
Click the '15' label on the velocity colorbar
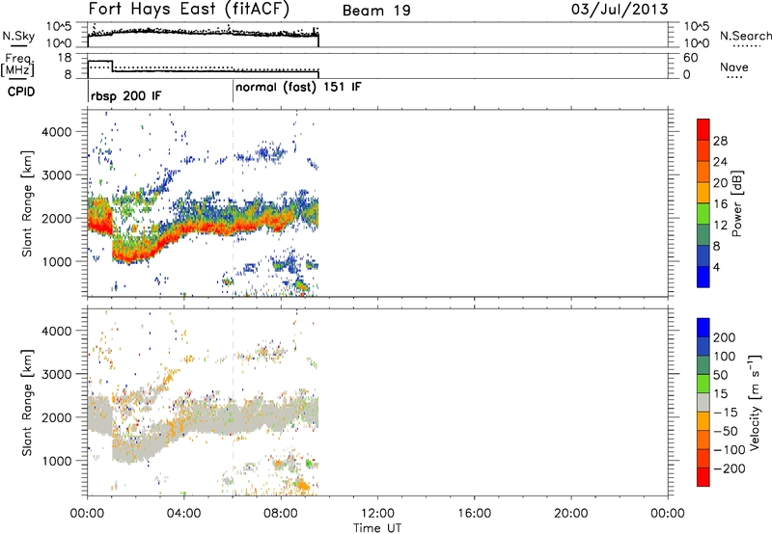pyautogui.click(x=720, y=394)
